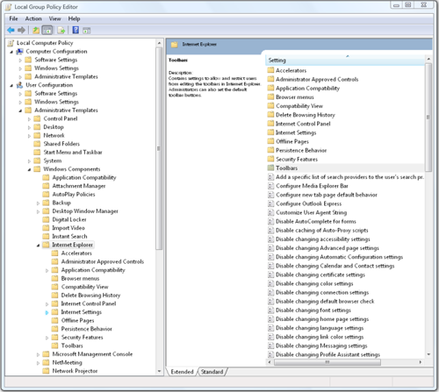Open Disable changing certificate settings policy
This screenshot has width=439, height=392.
pyautogui.click(x=320, y=274)
